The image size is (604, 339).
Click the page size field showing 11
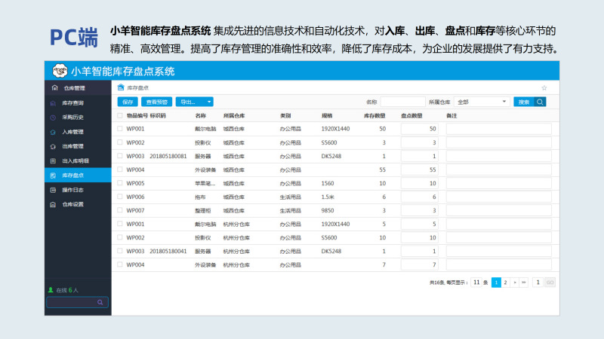point(476,282)
